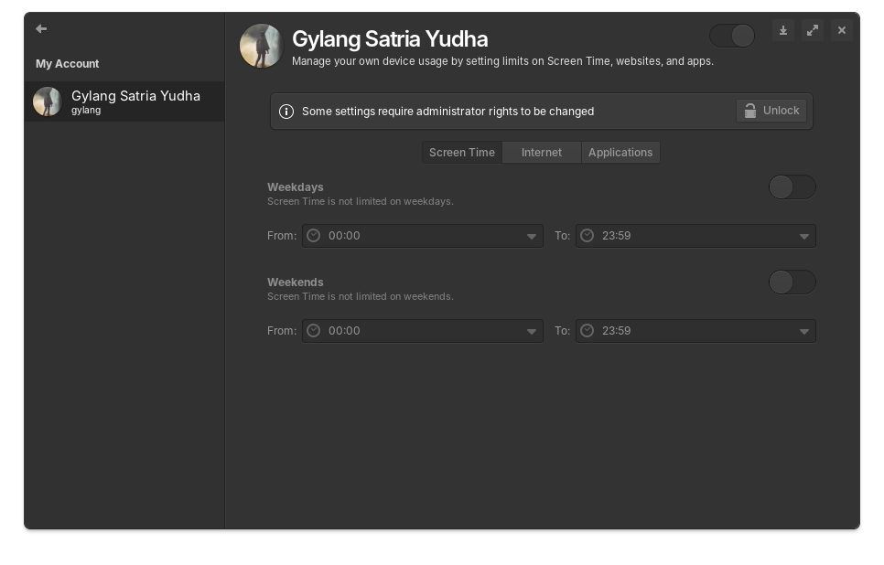Viewport: 884px width, 565px height.
Task: Click the clock icon in Weekdays From field
Action: (x=314, y=236)
